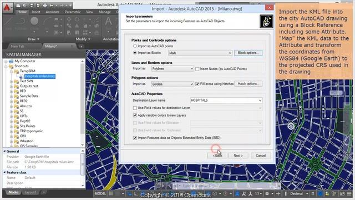Select hospitals milan.kmz in the tree
Viewport: 355px width, 200px height.
tap(40, 76)
